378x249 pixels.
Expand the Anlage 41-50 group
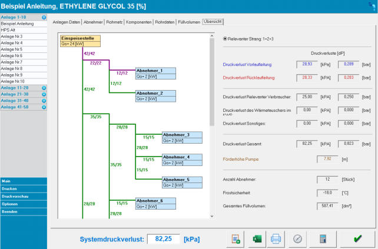click(44, 107)
